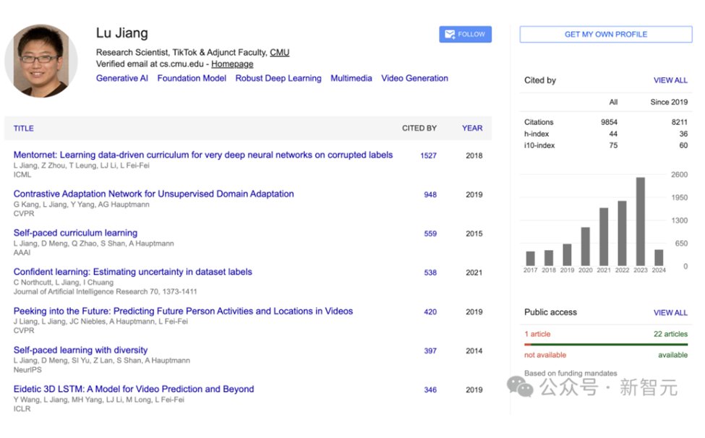
Task: Click the envelope icon in Follow button
Action: tap(450, 34)
